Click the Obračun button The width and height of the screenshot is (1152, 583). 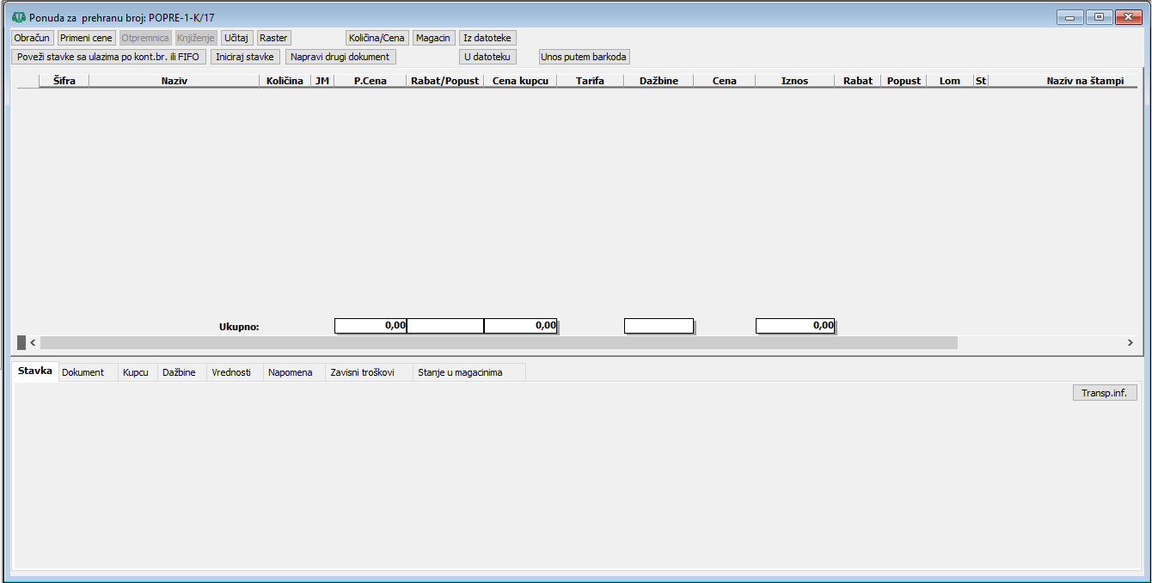click(x=33, y=38)
